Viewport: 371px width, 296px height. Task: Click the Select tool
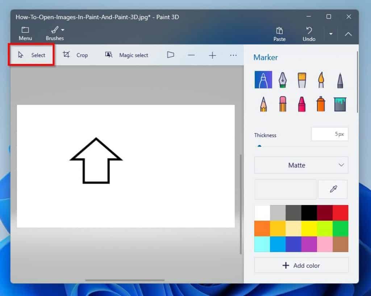click(31, 55)
